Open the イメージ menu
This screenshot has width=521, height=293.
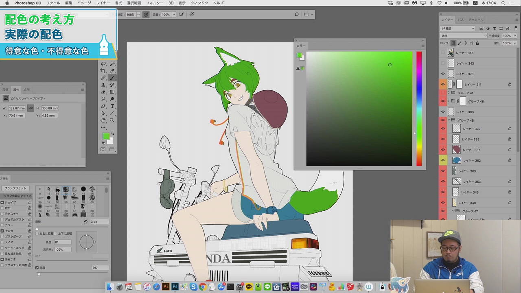(84, 3)
